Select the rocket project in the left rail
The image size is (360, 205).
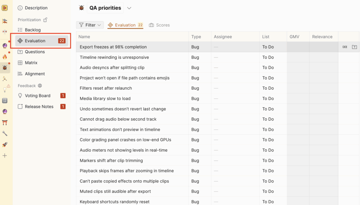point(5,145)
